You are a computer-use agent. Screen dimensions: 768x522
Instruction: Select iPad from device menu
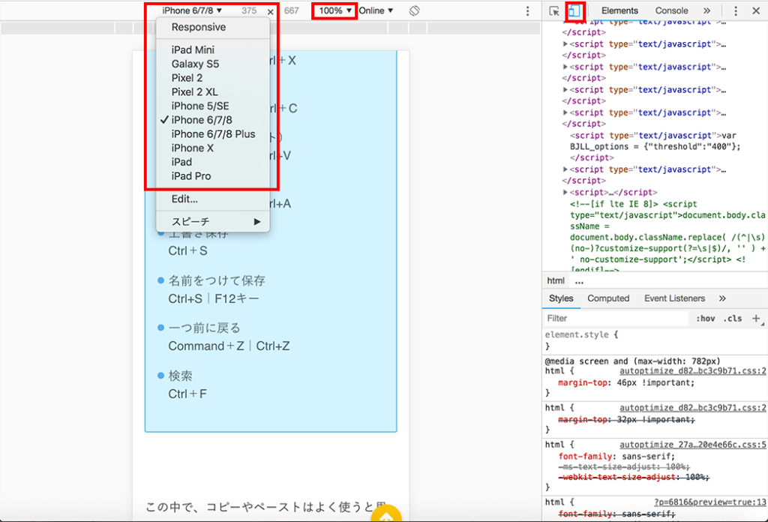click(213, 162)
